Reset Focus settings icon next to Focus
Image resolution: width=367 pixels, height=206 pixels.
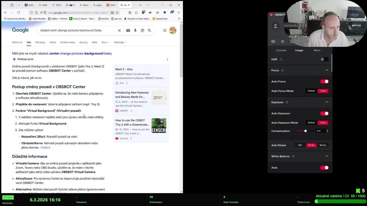[x=282, y=70]
